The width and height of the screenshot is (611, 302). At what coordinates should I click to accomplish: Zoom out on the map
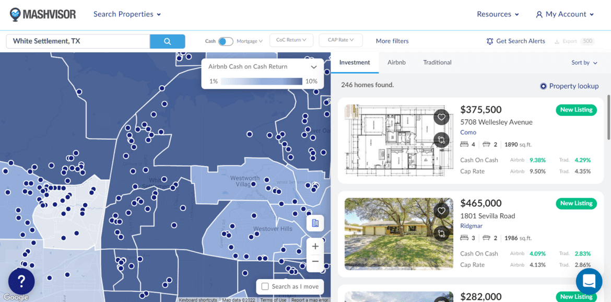[x=315, y=261]
